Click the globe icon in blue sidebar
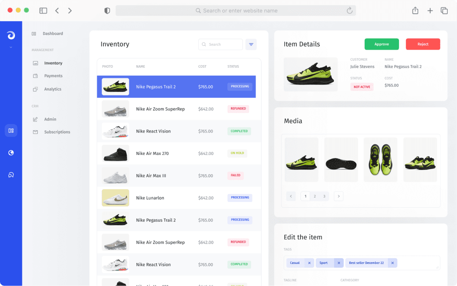This screenshot has height=286, width=457. tap(11, 153)
